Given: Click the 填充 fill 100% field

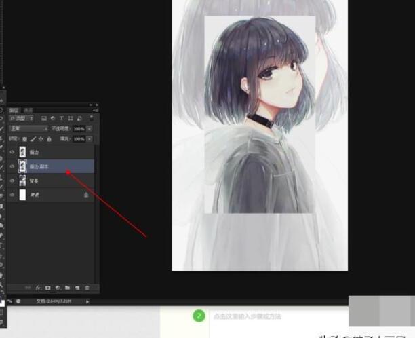Looking at the screenshot, I should pyautogui.click(x=79, y=139).
